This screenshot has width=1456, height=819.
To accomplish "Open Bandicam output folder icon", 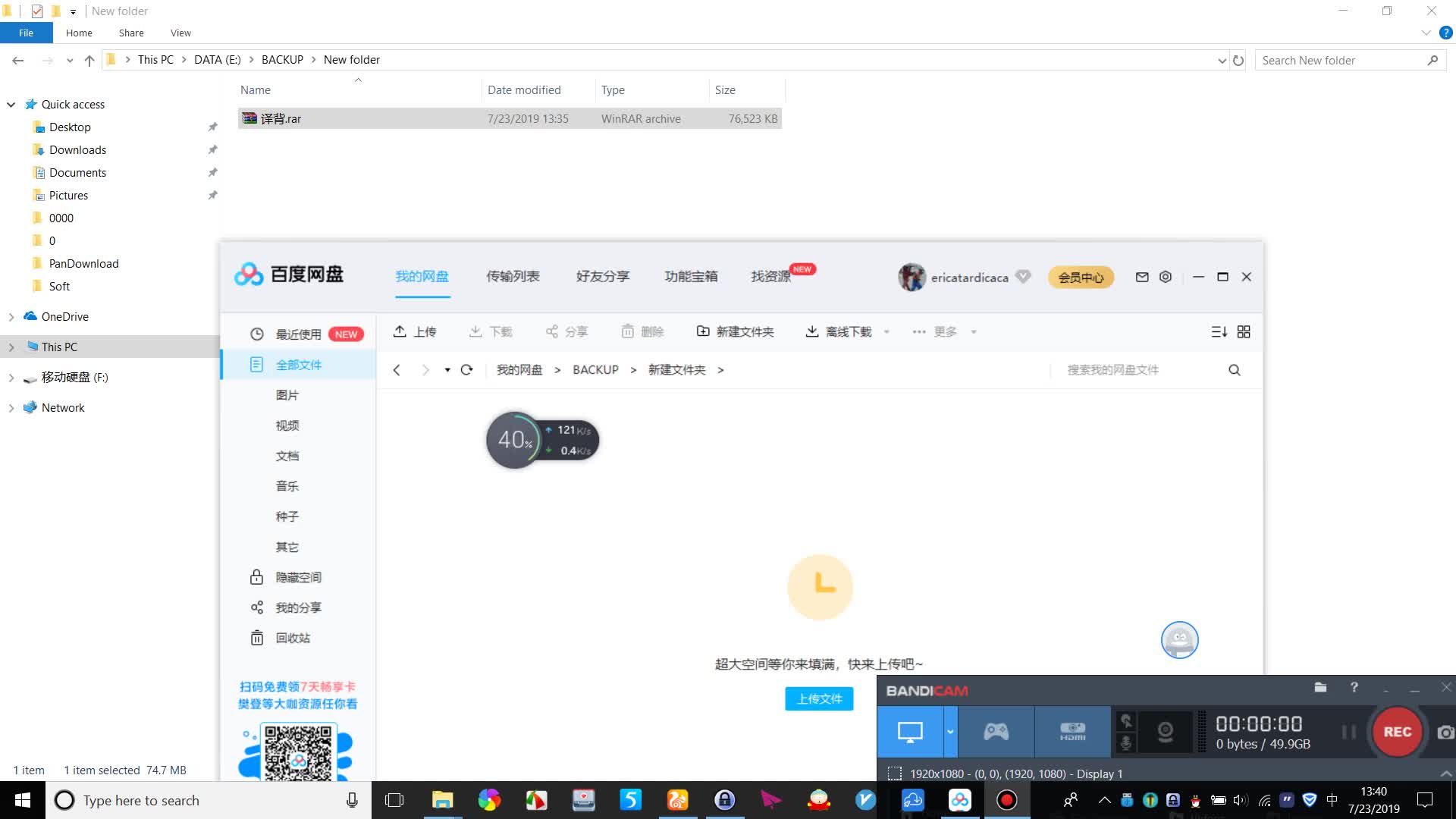I will tap(1320, 687).
